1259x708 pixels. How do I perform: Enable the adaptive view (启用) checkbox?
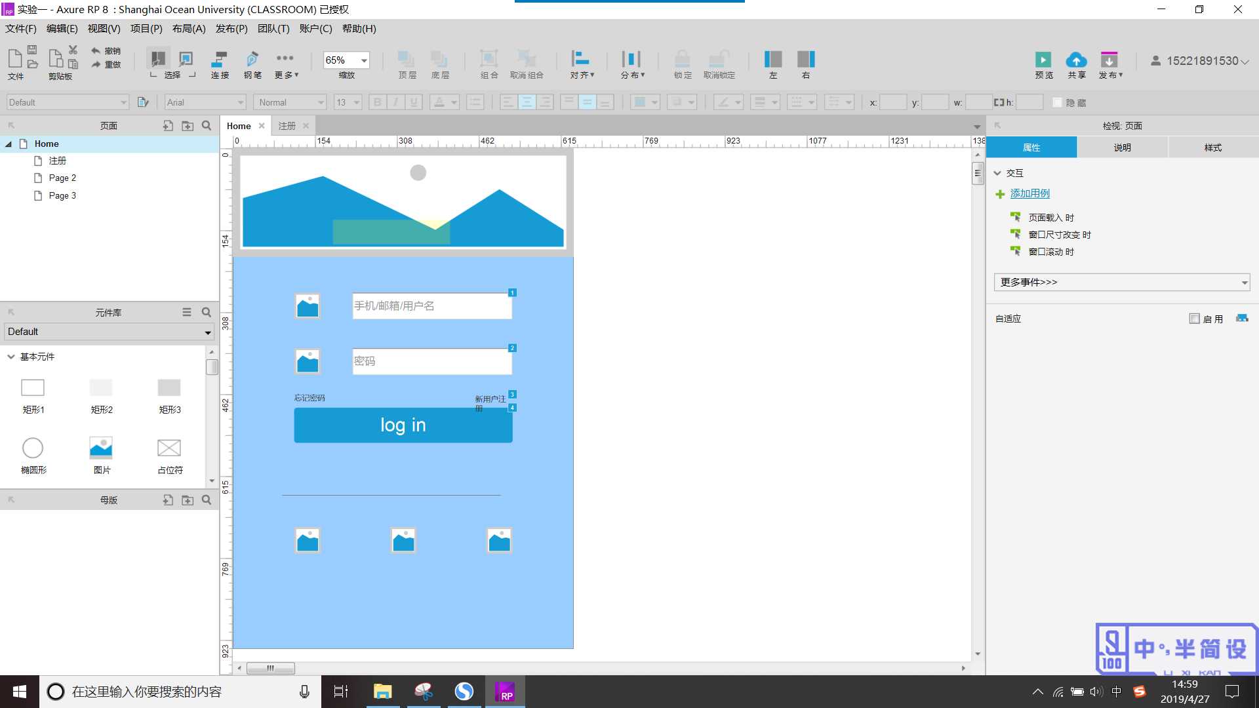(1194, 319)
